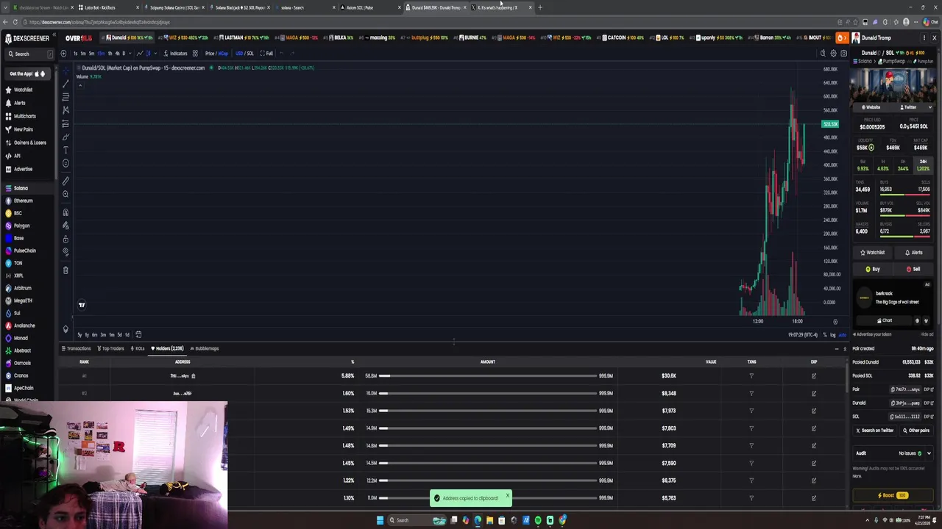942x529 pixels.
Task: Open the object tree icon below tools
Action: [x=65, y=329]
